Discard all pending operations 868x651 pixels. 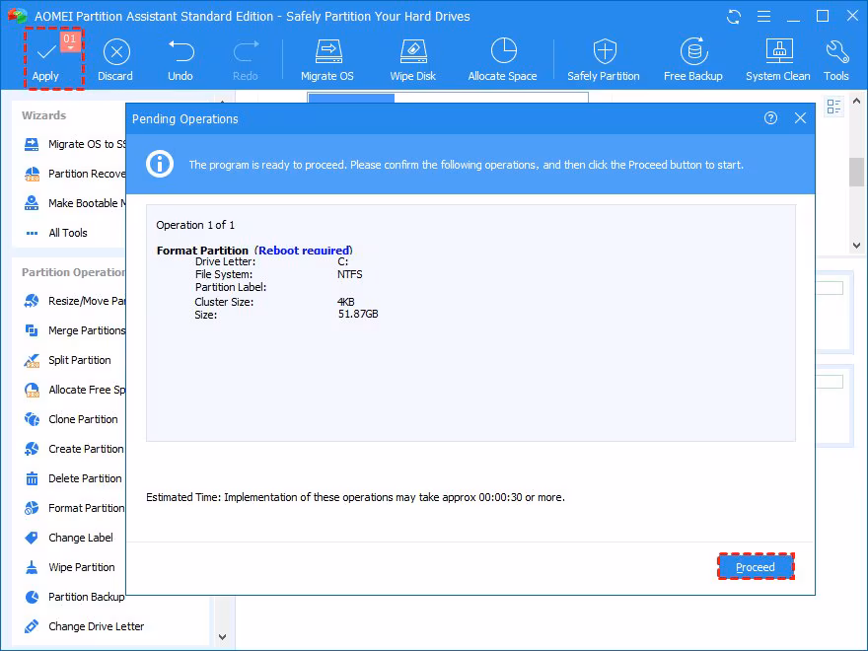115,60
